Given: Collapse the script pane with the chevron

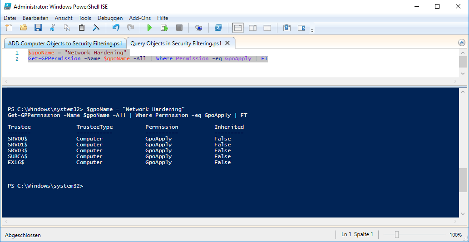Looking at the screenshot, I should point(462,43).
